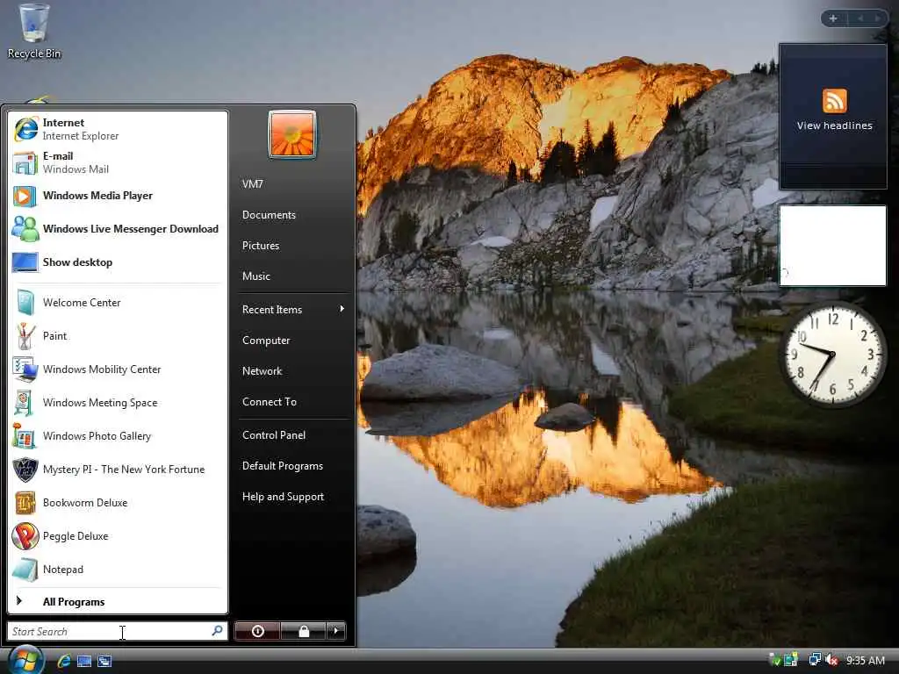
Task: Open Notepad
Action: (117, 569)
